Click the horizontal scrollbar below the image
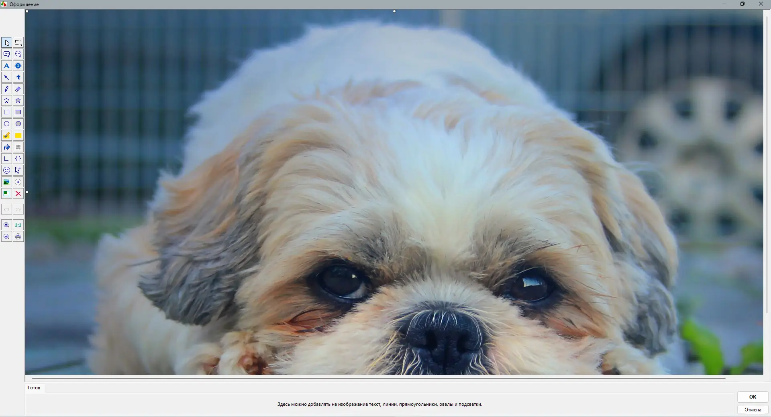 [x=379, y=378]
